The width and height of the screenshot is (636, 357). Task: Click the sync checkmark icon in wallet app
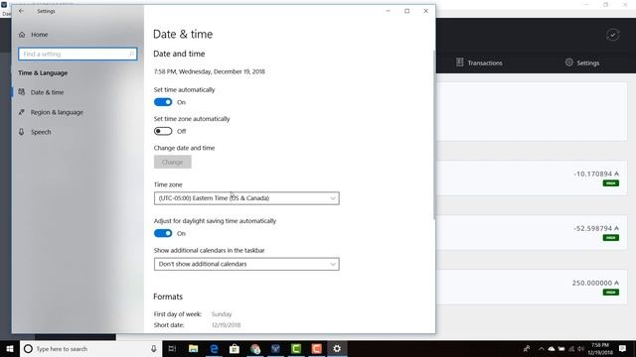point(612,35)
